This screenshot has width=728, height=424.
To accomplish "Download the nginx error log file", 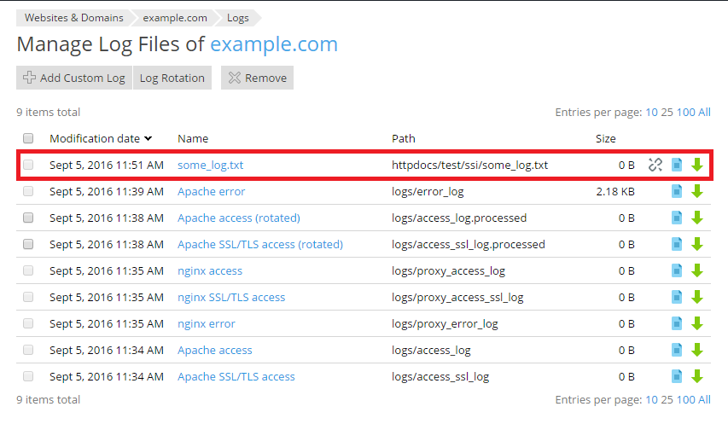I will (697, 323).
